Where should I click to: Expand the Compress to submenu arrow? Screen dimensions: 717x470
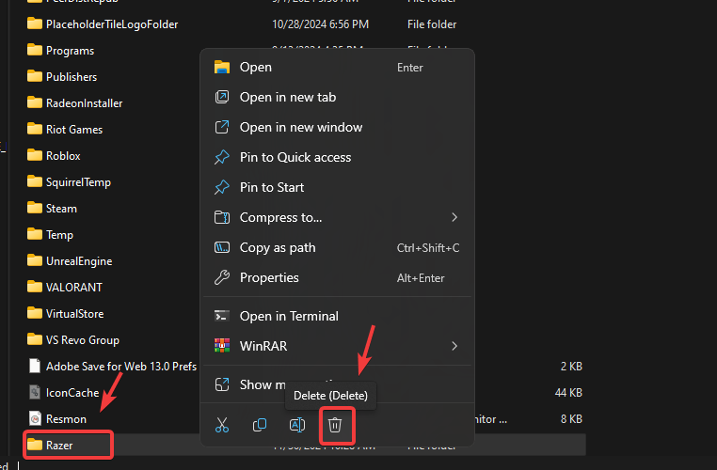(x=454, y=217)
